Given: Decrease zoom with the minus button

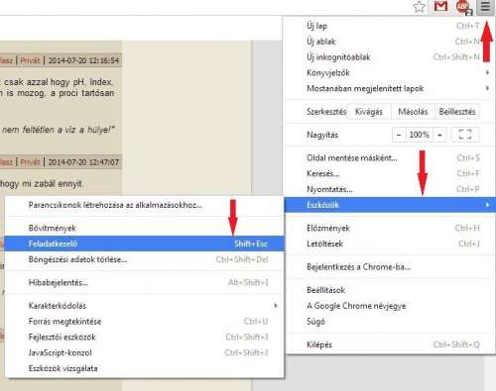Looking at the screenshot, I should [399, 135].
